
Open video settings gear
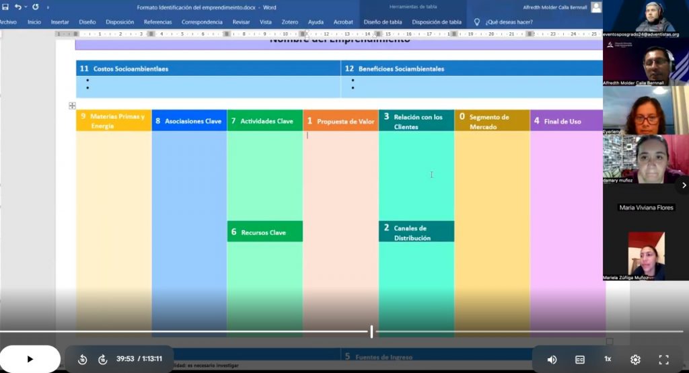tap(635, 359)
